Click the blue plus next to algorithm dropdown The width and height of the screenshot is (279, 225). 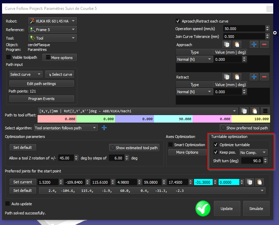(104, 128)
